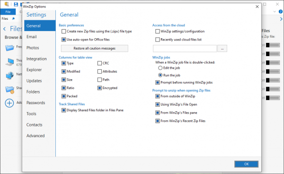Go to Passwords settings
The width and height of the screenshot is (284, 174).
click(x=40, y=103)
